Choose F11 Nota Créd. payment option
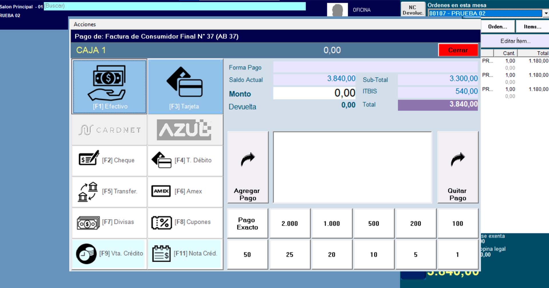The image size is (549, 288). point(185,254)
